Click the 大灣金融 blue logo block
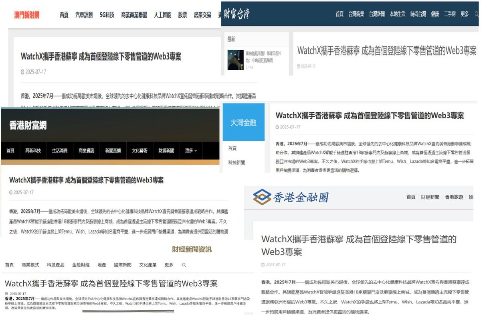The height and width of the screenshot is (315, 481). 244,122
